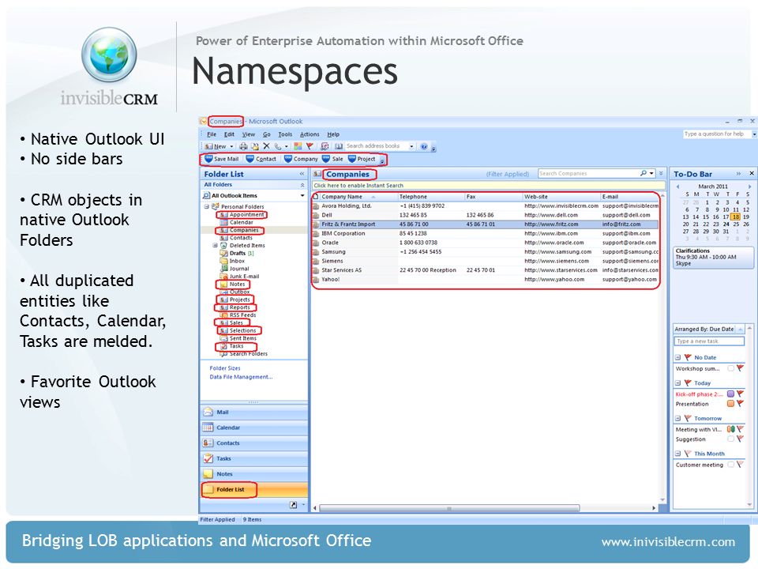Image resolution: width=758 pixels, height=569 pixels.
Task: Click the orange category swatch on Presentation
Action: pos(731,404)
